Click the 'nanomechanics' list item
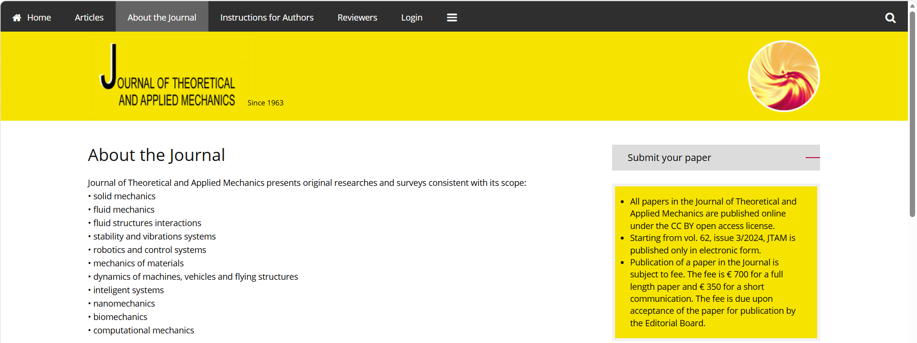Viewport: 917px width, 343px height. pos(124,304)
